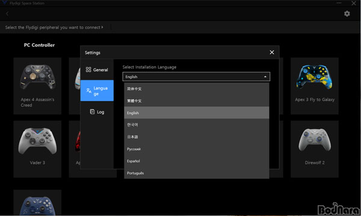Click the Language translate icon
Image resolution: width=361 pixels, height=216 pixels.
(x=89, y=91)
